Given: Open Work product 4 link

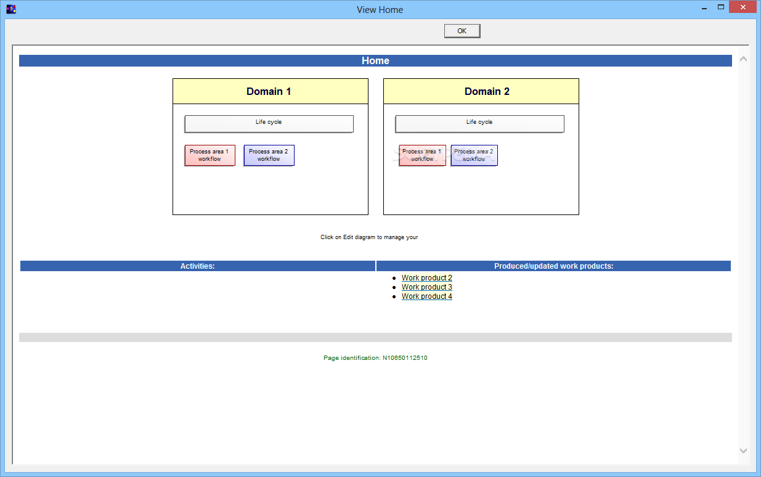Looking at the screenshot, I should [426, 296].
